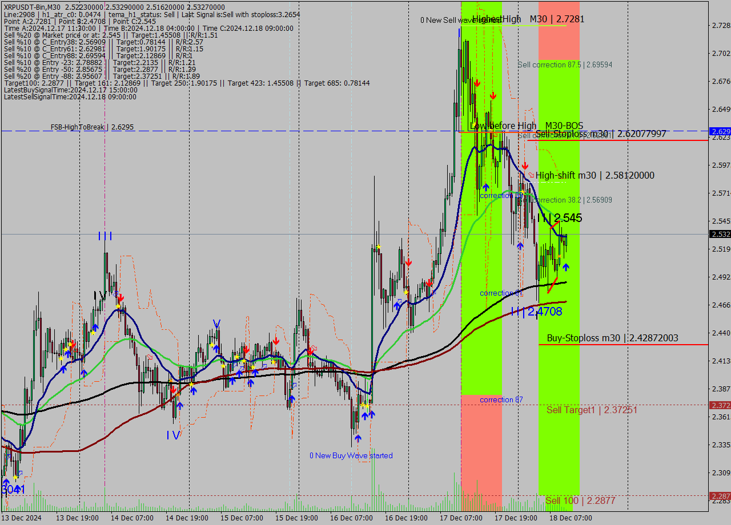Click the blue buy arrow above '0 New Buy Wave started'
Viewport: 731px width, 525px height.
click(x=358, y=438)
